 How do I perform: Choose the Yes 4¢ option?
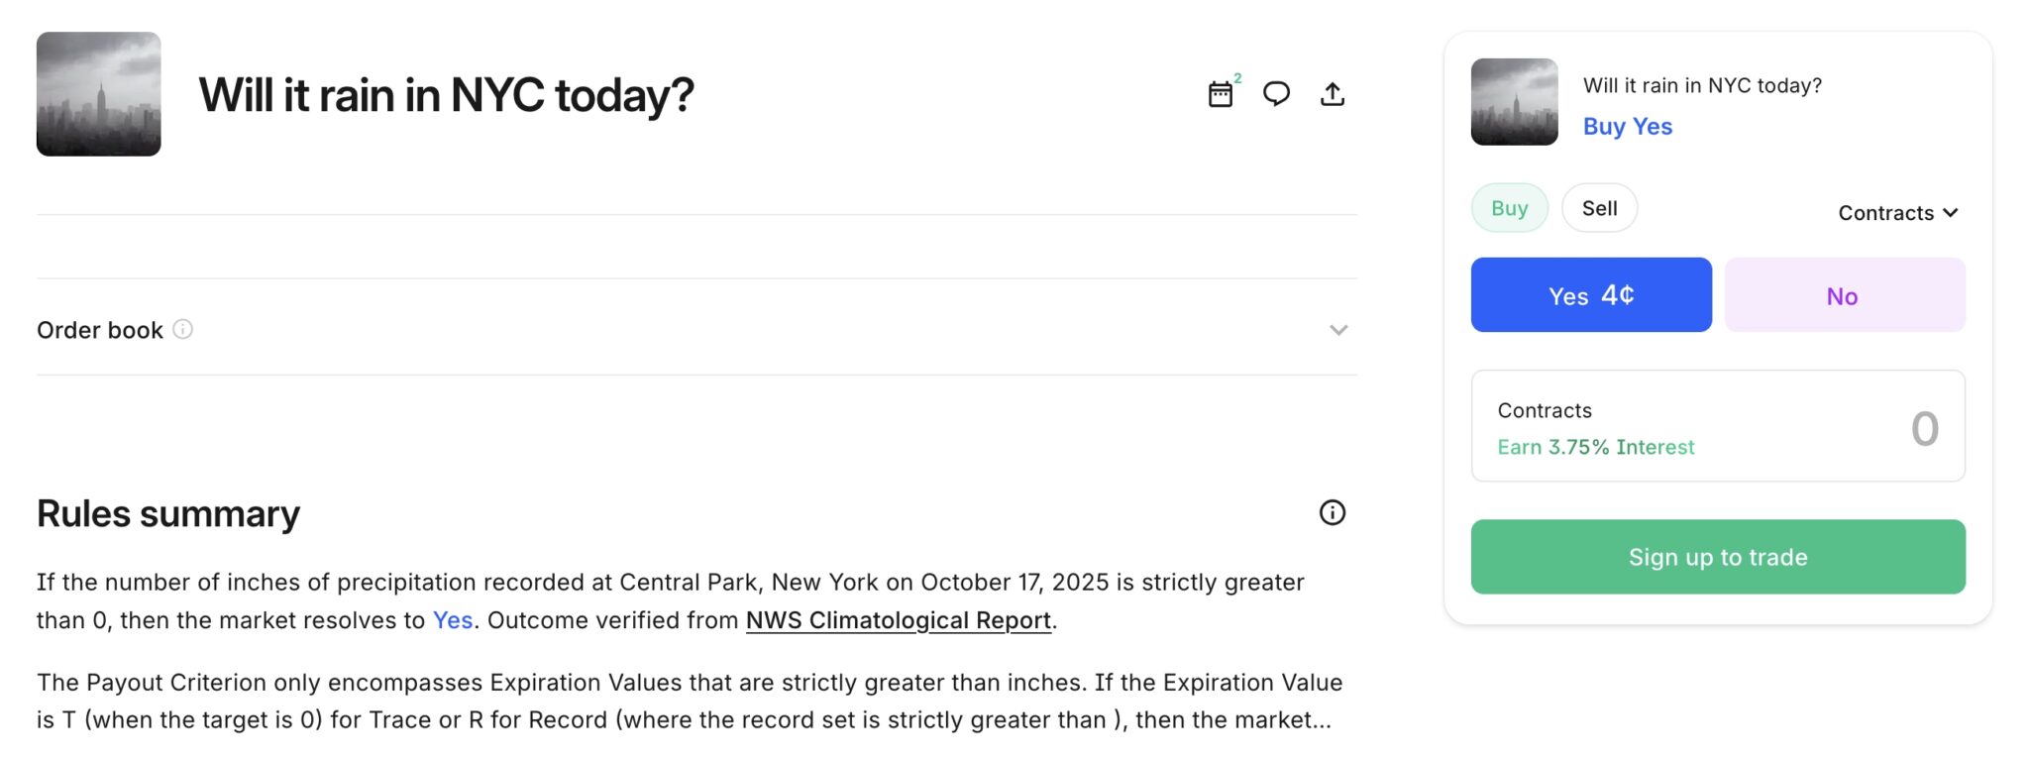[x=1591, y=295]
